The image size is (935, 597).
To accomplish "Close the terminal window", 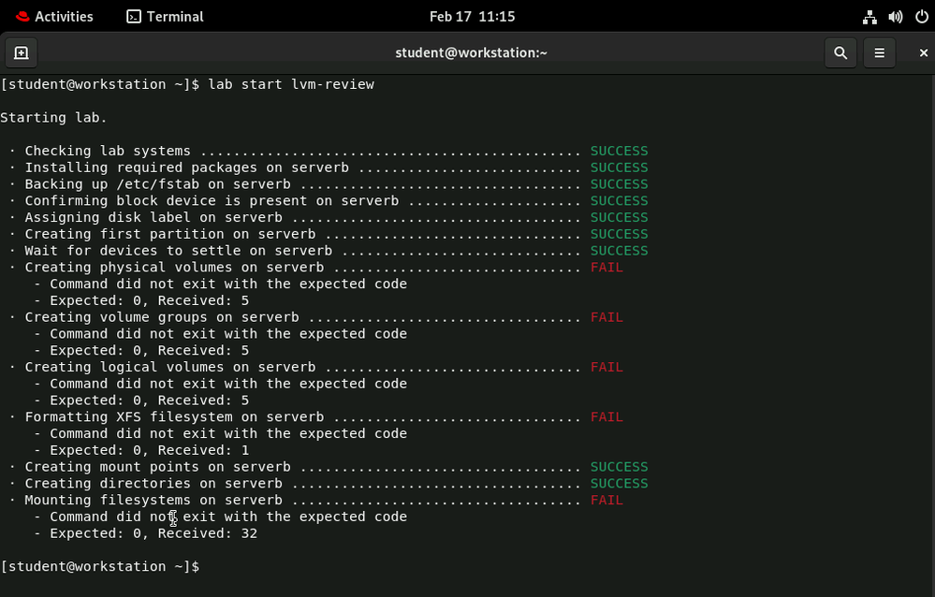I will coord(923,53).
